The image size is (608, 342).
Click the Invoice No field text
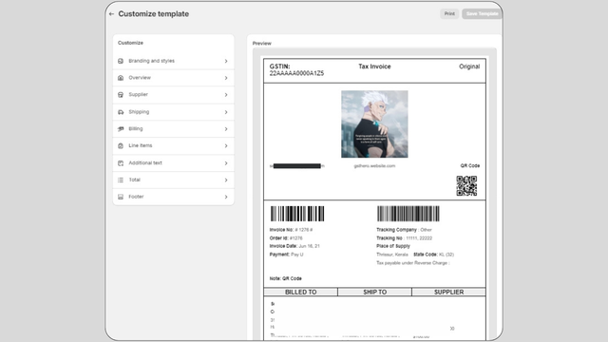(x=292, y=230)
